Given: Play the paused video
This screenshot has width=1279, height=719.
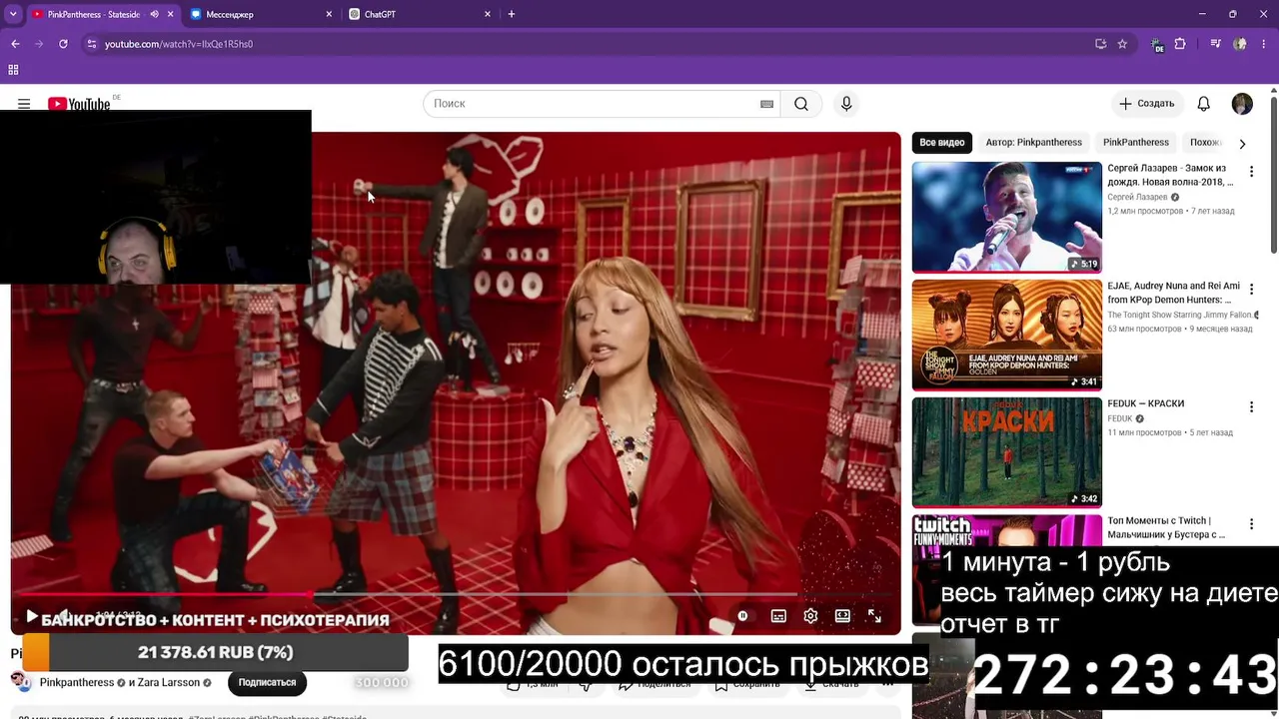Looking at the screenshot, I should click(x=31, y=617).
